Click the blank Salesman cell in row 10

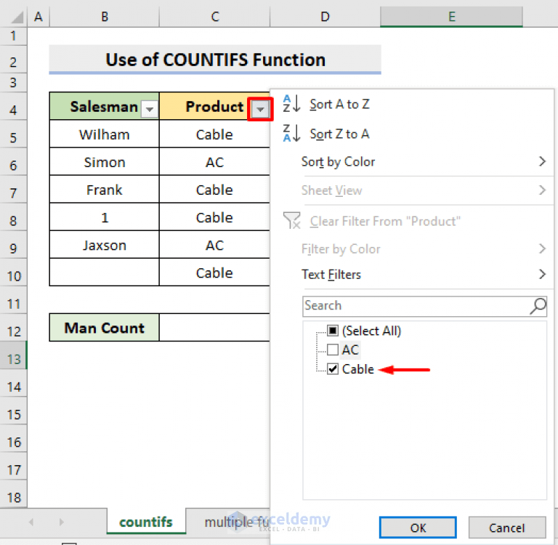pyautogui.click(x=105, y=273)
